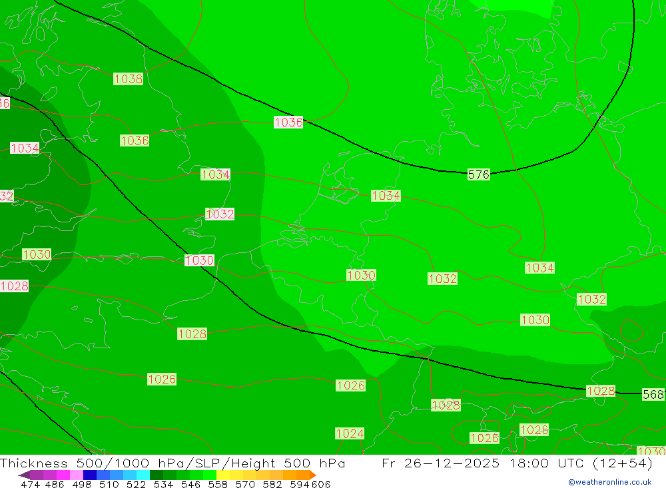Select the 1038 pressure label
The width and height of the screenshot is (666, 488).
[x=129, y=79]
